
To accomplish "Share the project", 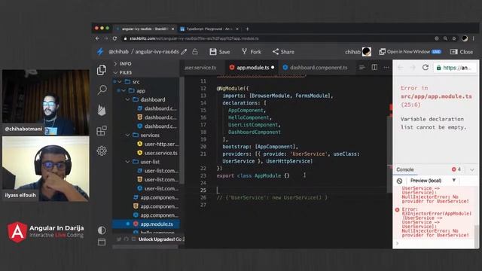I will pos(283,52).
